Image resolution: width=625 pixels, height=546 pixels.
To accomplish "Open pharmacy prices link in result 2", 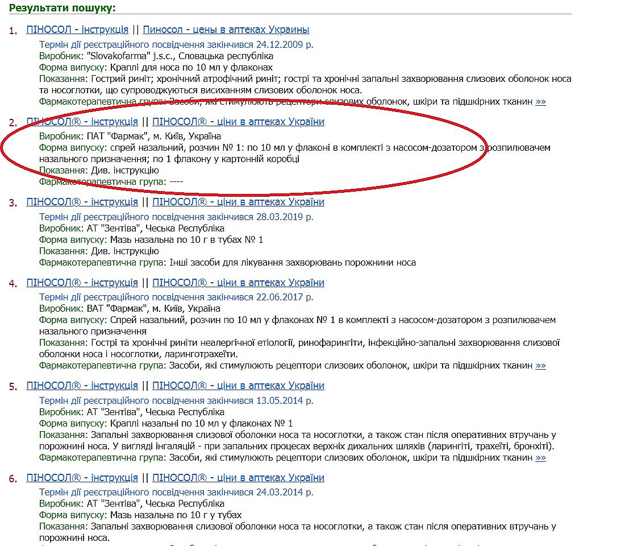I will [238, 122].
